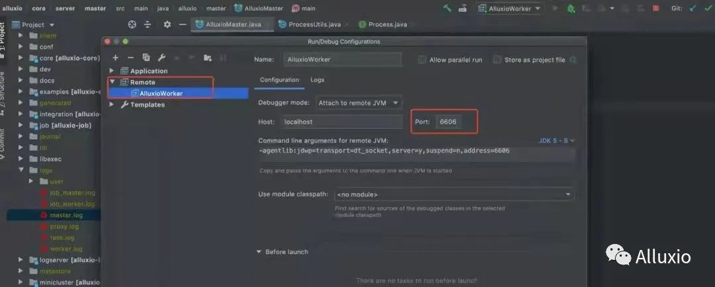Expand the job [alluxio-job] module
The height and width of the screenshot is (287, 715).
21,125
